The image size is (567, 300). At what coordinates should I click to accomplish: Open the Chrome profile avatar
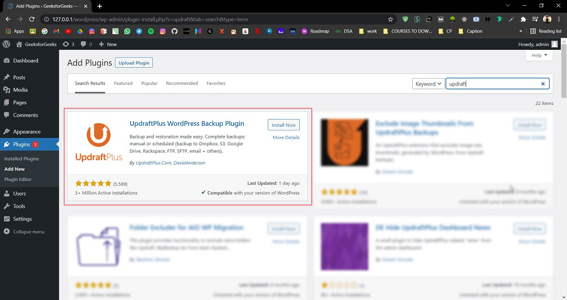pyautogui.click(x=547, y=19)
